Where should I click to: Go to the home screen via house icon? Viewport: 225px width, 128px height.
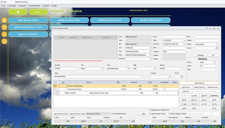[x=18, y=12]
